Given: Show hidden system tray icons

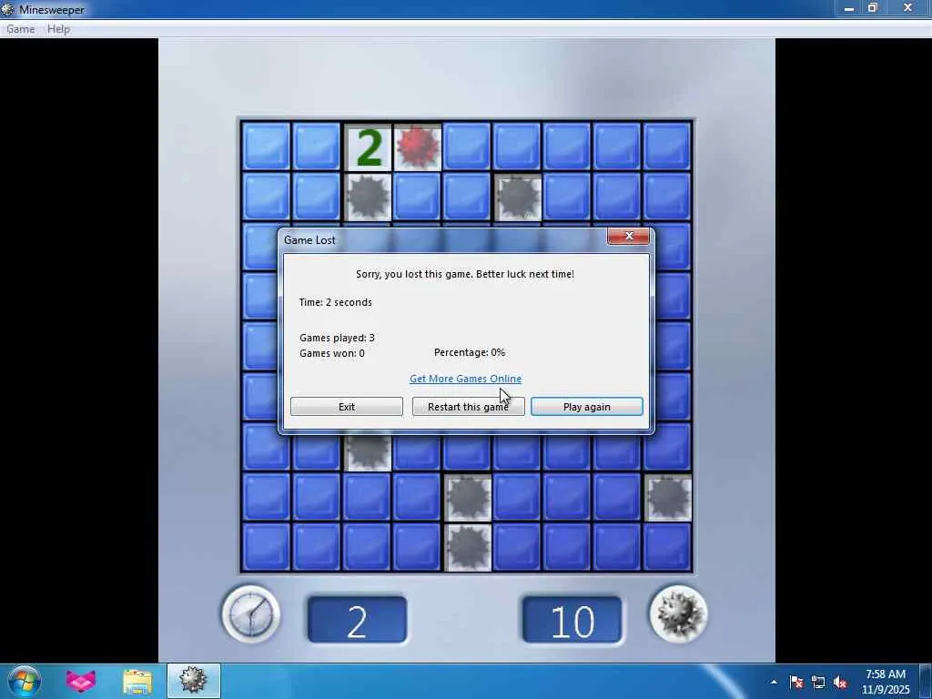Looking at the screenshot, I should pos(774,682).
